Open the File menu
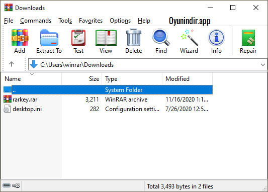Viewport: 268px width, 192px height. point(9,21)
